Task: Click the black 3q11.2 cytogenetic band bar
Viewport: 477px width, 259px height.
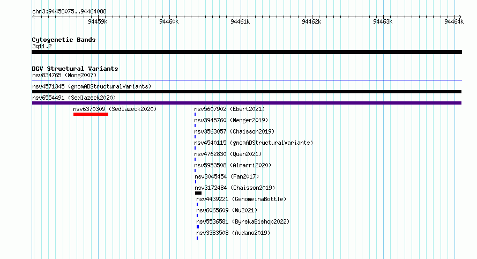Action: [247, 52]
